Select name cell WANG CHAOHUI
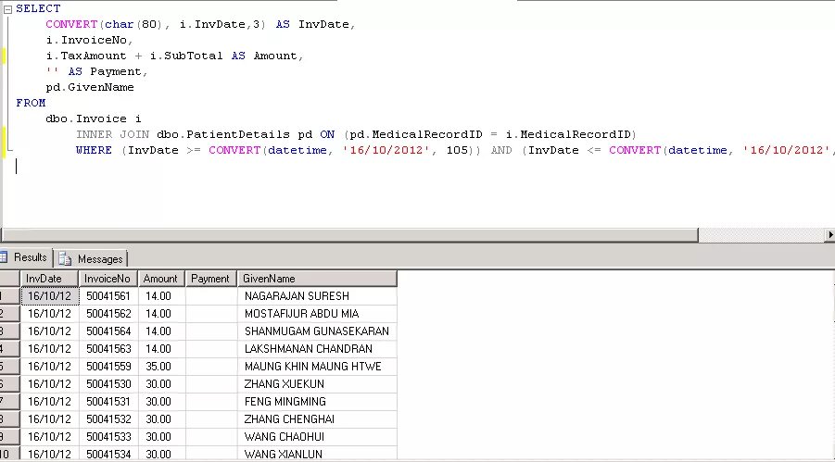This screenshot has width=835, height=462. point(317,436)
